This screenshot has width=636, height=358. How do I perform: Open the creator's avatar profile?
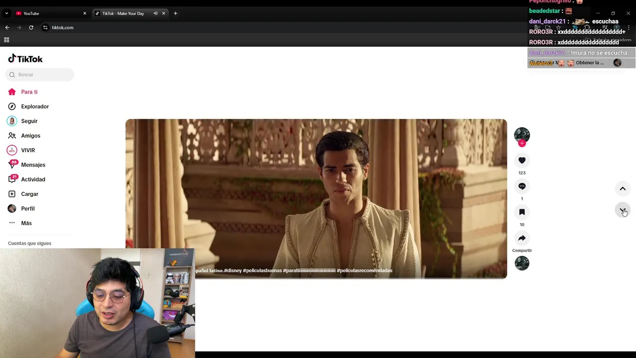click(x=522, y=135)
